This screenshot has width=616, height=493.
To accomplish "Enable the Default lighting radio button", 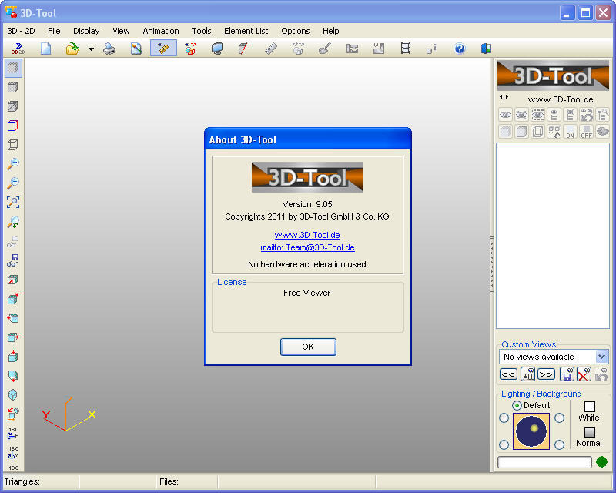I will tap(516, 404).
